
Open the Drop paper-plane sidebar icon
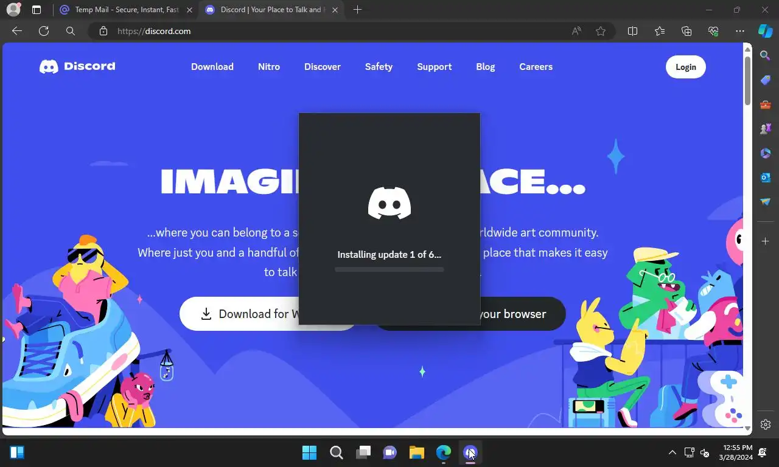(x=766, y=201)
